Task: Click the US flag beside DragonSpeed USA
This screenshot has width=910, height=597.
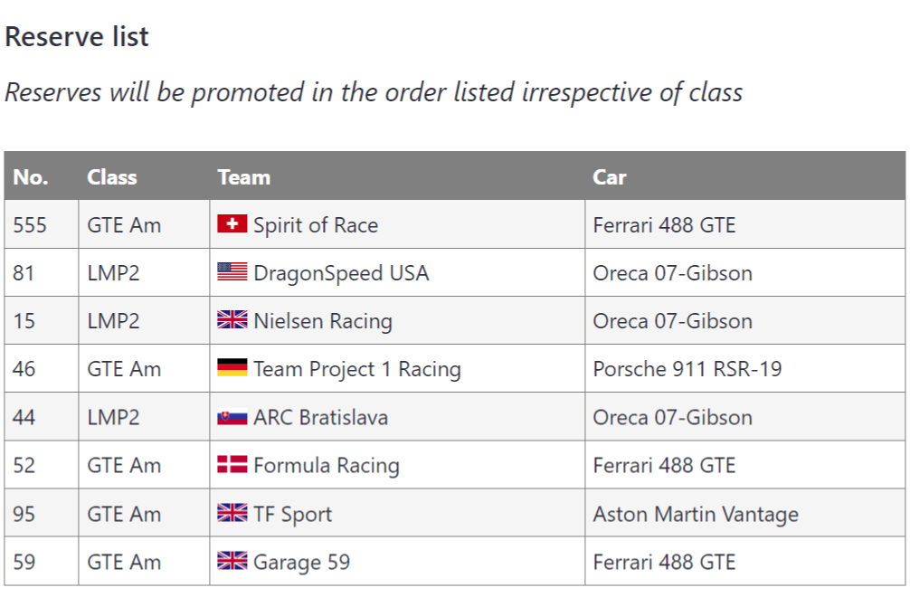Action: tap(232, 271)
